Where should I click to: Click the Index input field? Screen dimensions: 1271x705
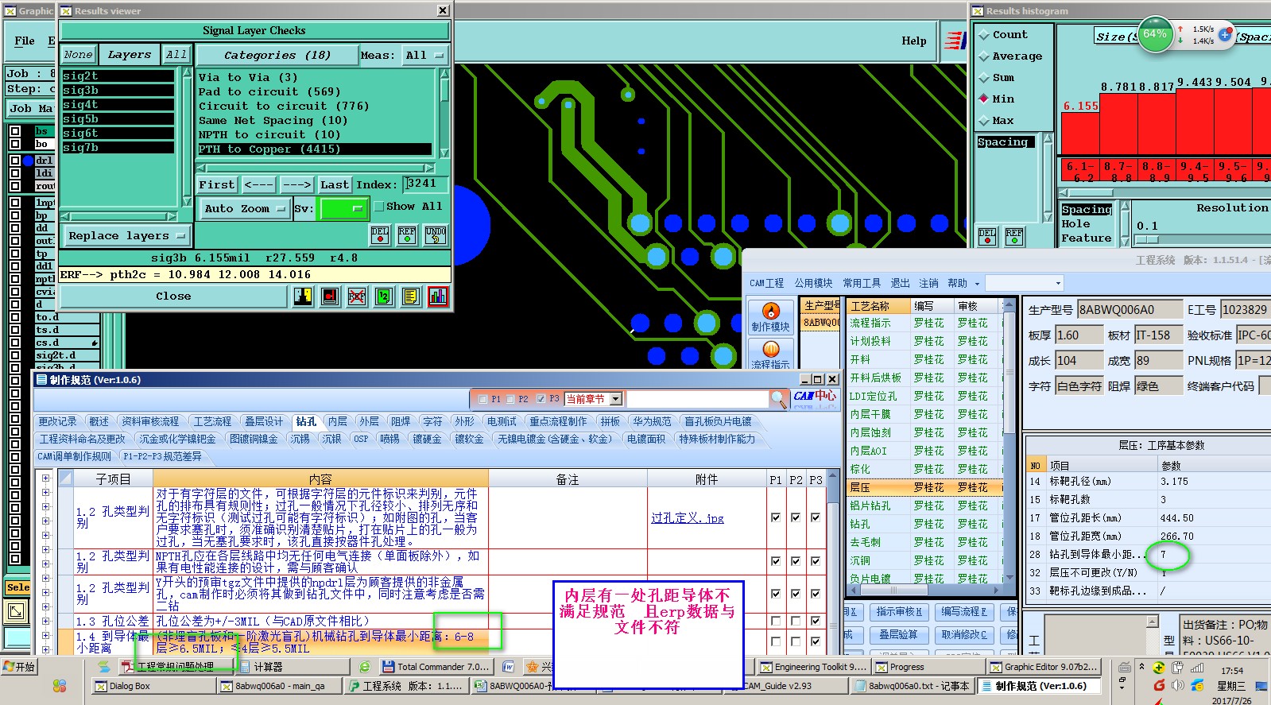coord(425,184)
